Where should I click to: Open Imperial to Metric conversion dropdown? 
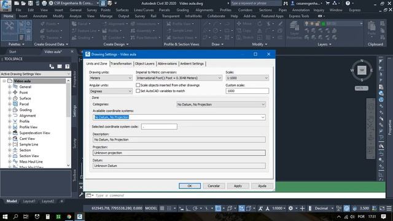click(179, 78)
